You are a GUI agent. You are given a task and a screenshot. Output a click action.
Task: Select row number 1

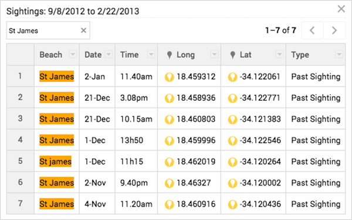coord(21,76)
